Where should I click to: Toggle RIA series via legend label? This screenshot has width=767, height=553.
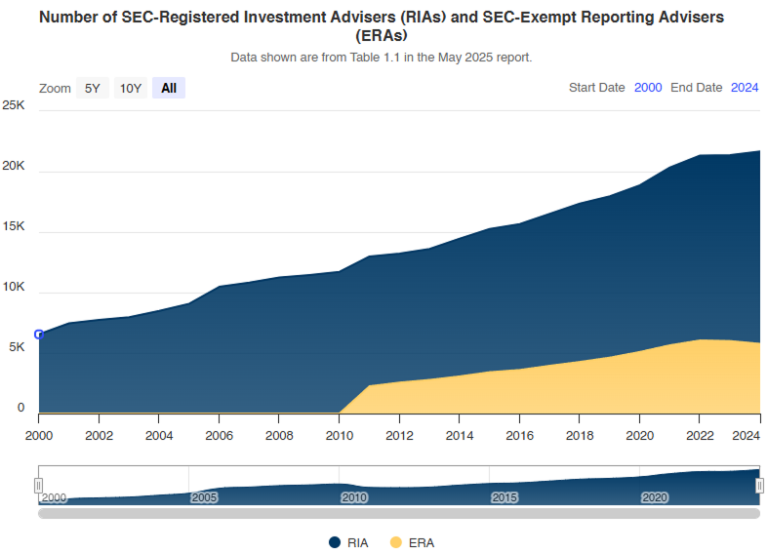357,542
